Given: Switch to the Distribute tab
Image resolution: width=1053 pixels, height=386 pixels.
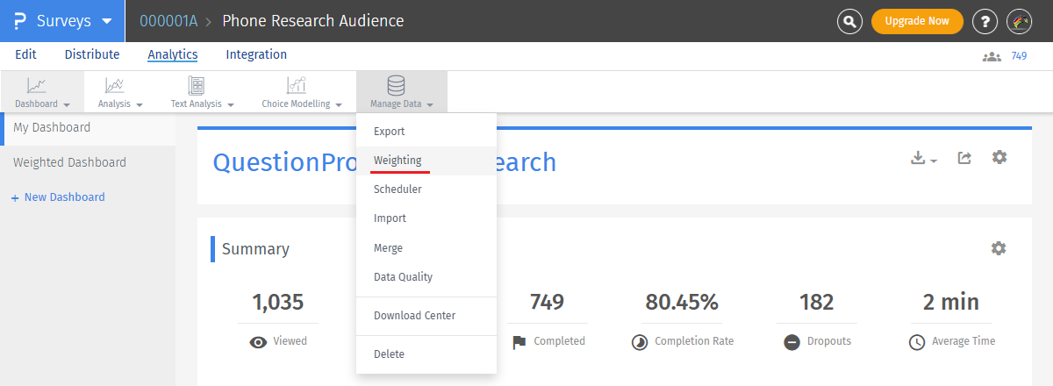Looking at the screenshot, I should pyautogui.click(x=92, y=54).
